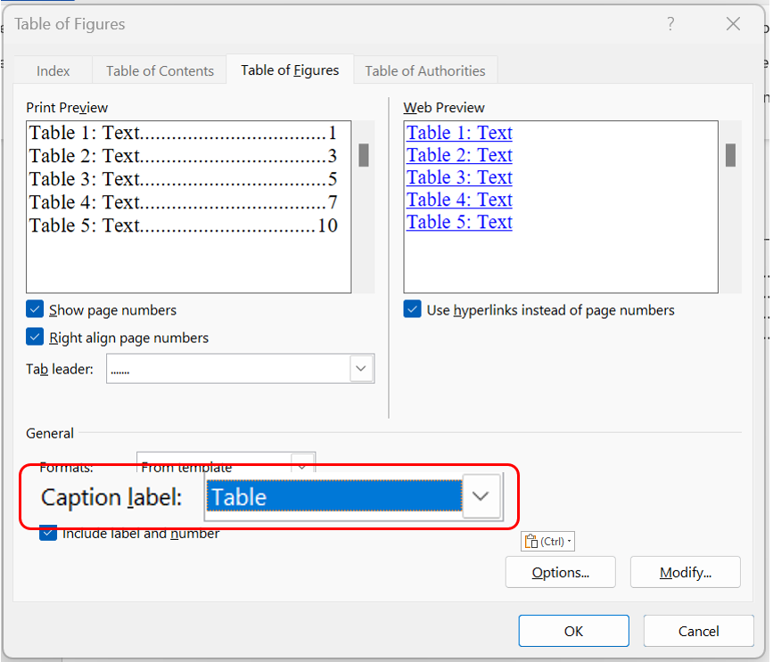Click the Print Preview scrollbar thumb
Screen dimensions: 773x662
[364, 156]
